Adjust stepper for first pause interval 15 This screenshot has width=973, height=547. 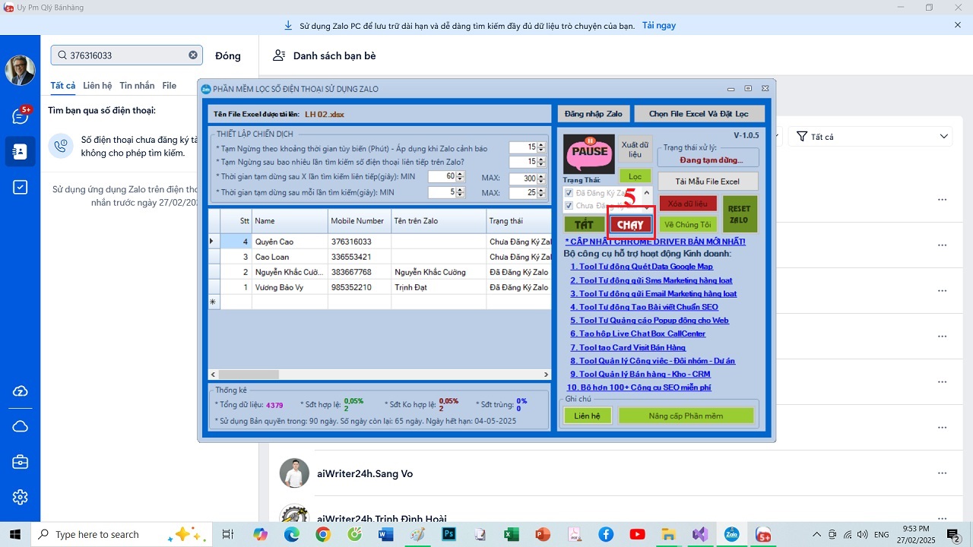(x=541, y=147)
